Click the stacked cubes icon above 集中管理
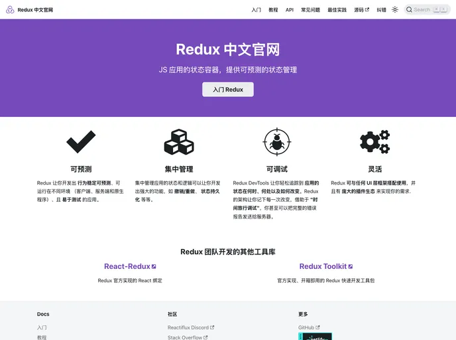 pyautogui.click(x=179, y=142)
